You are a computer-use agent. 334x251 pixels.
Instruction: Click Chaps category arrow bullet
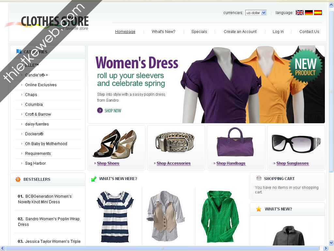[x=22, y=94]
